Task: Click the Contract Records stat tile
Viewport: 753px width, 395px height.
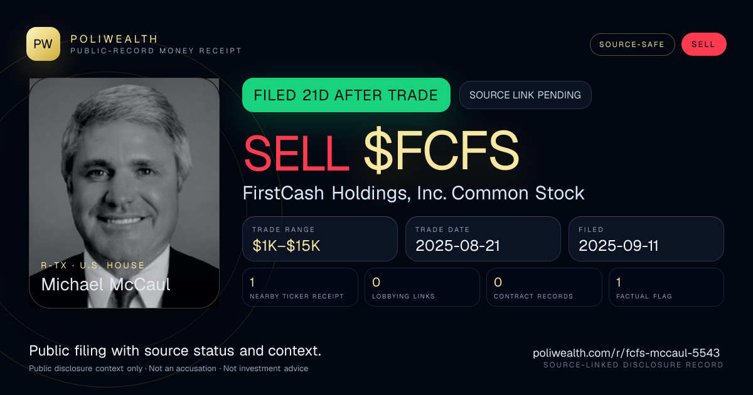Action: click(545, 287)
